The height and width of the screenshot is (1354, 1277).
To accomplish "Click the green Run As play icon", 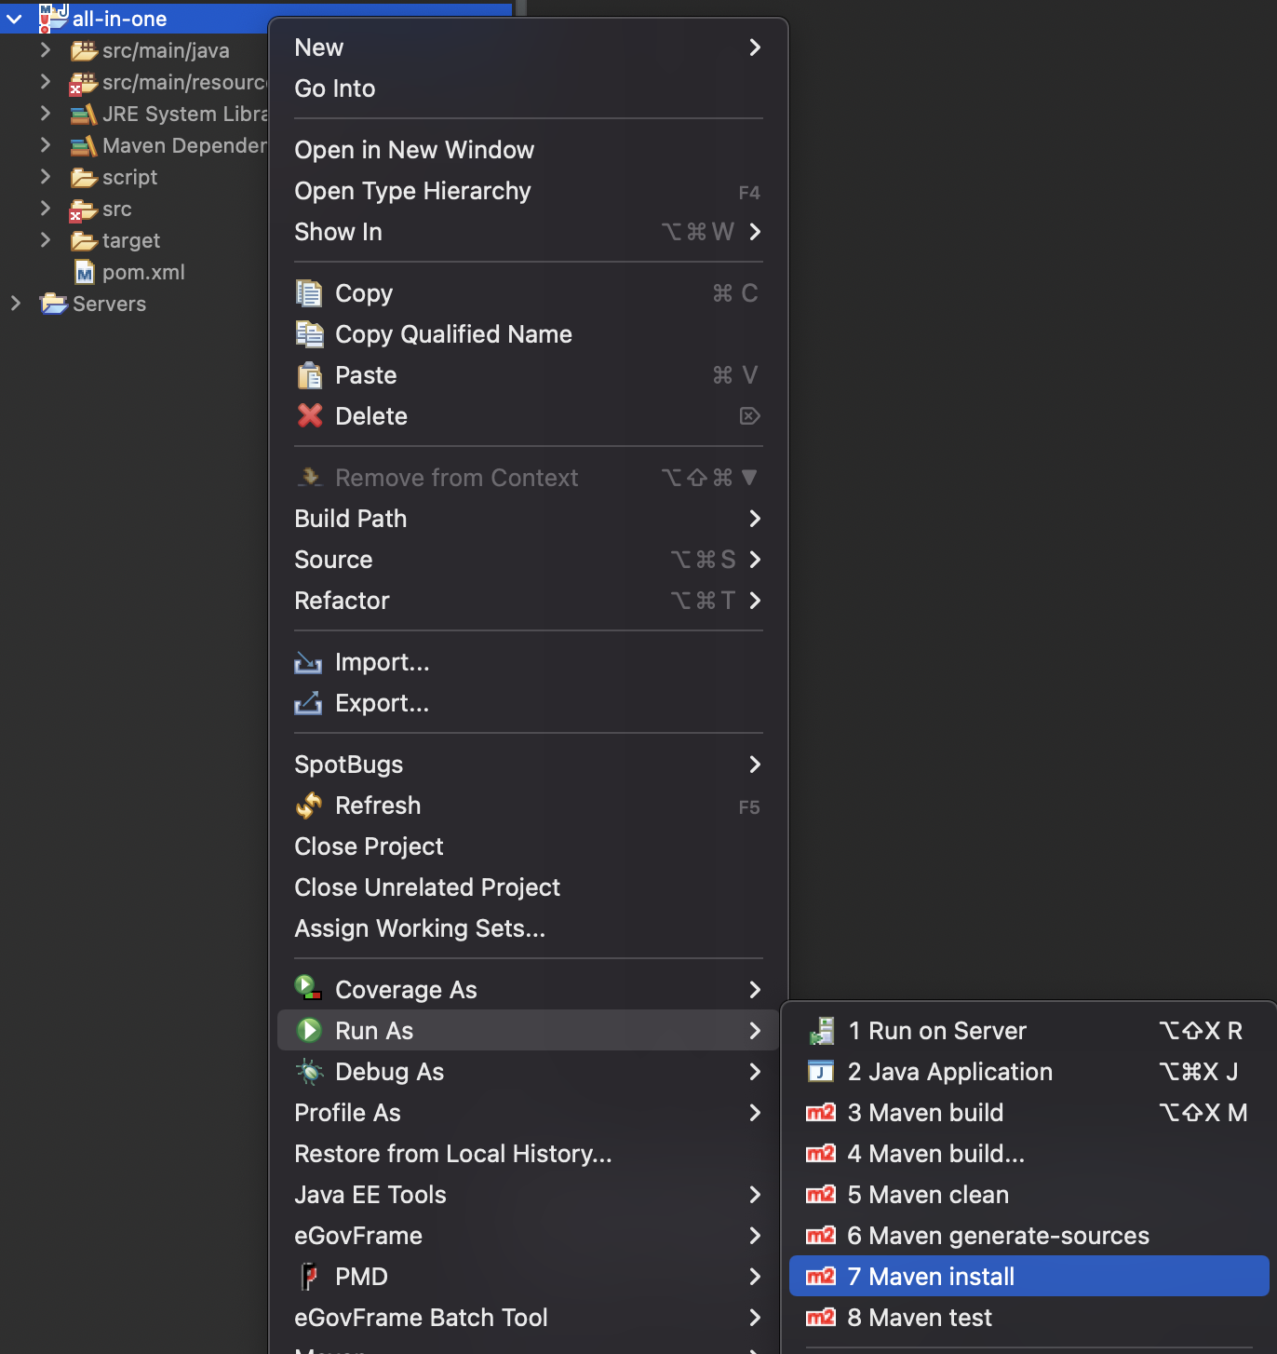I will click(x=308, y=1030).
